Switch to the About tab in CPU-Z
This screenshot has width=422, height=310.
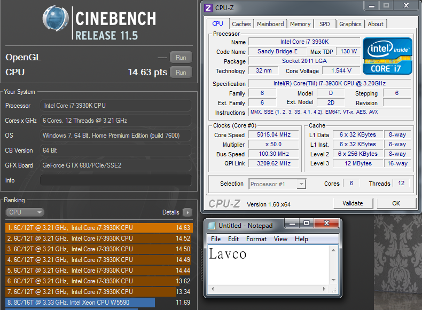(x=376, y=24)
